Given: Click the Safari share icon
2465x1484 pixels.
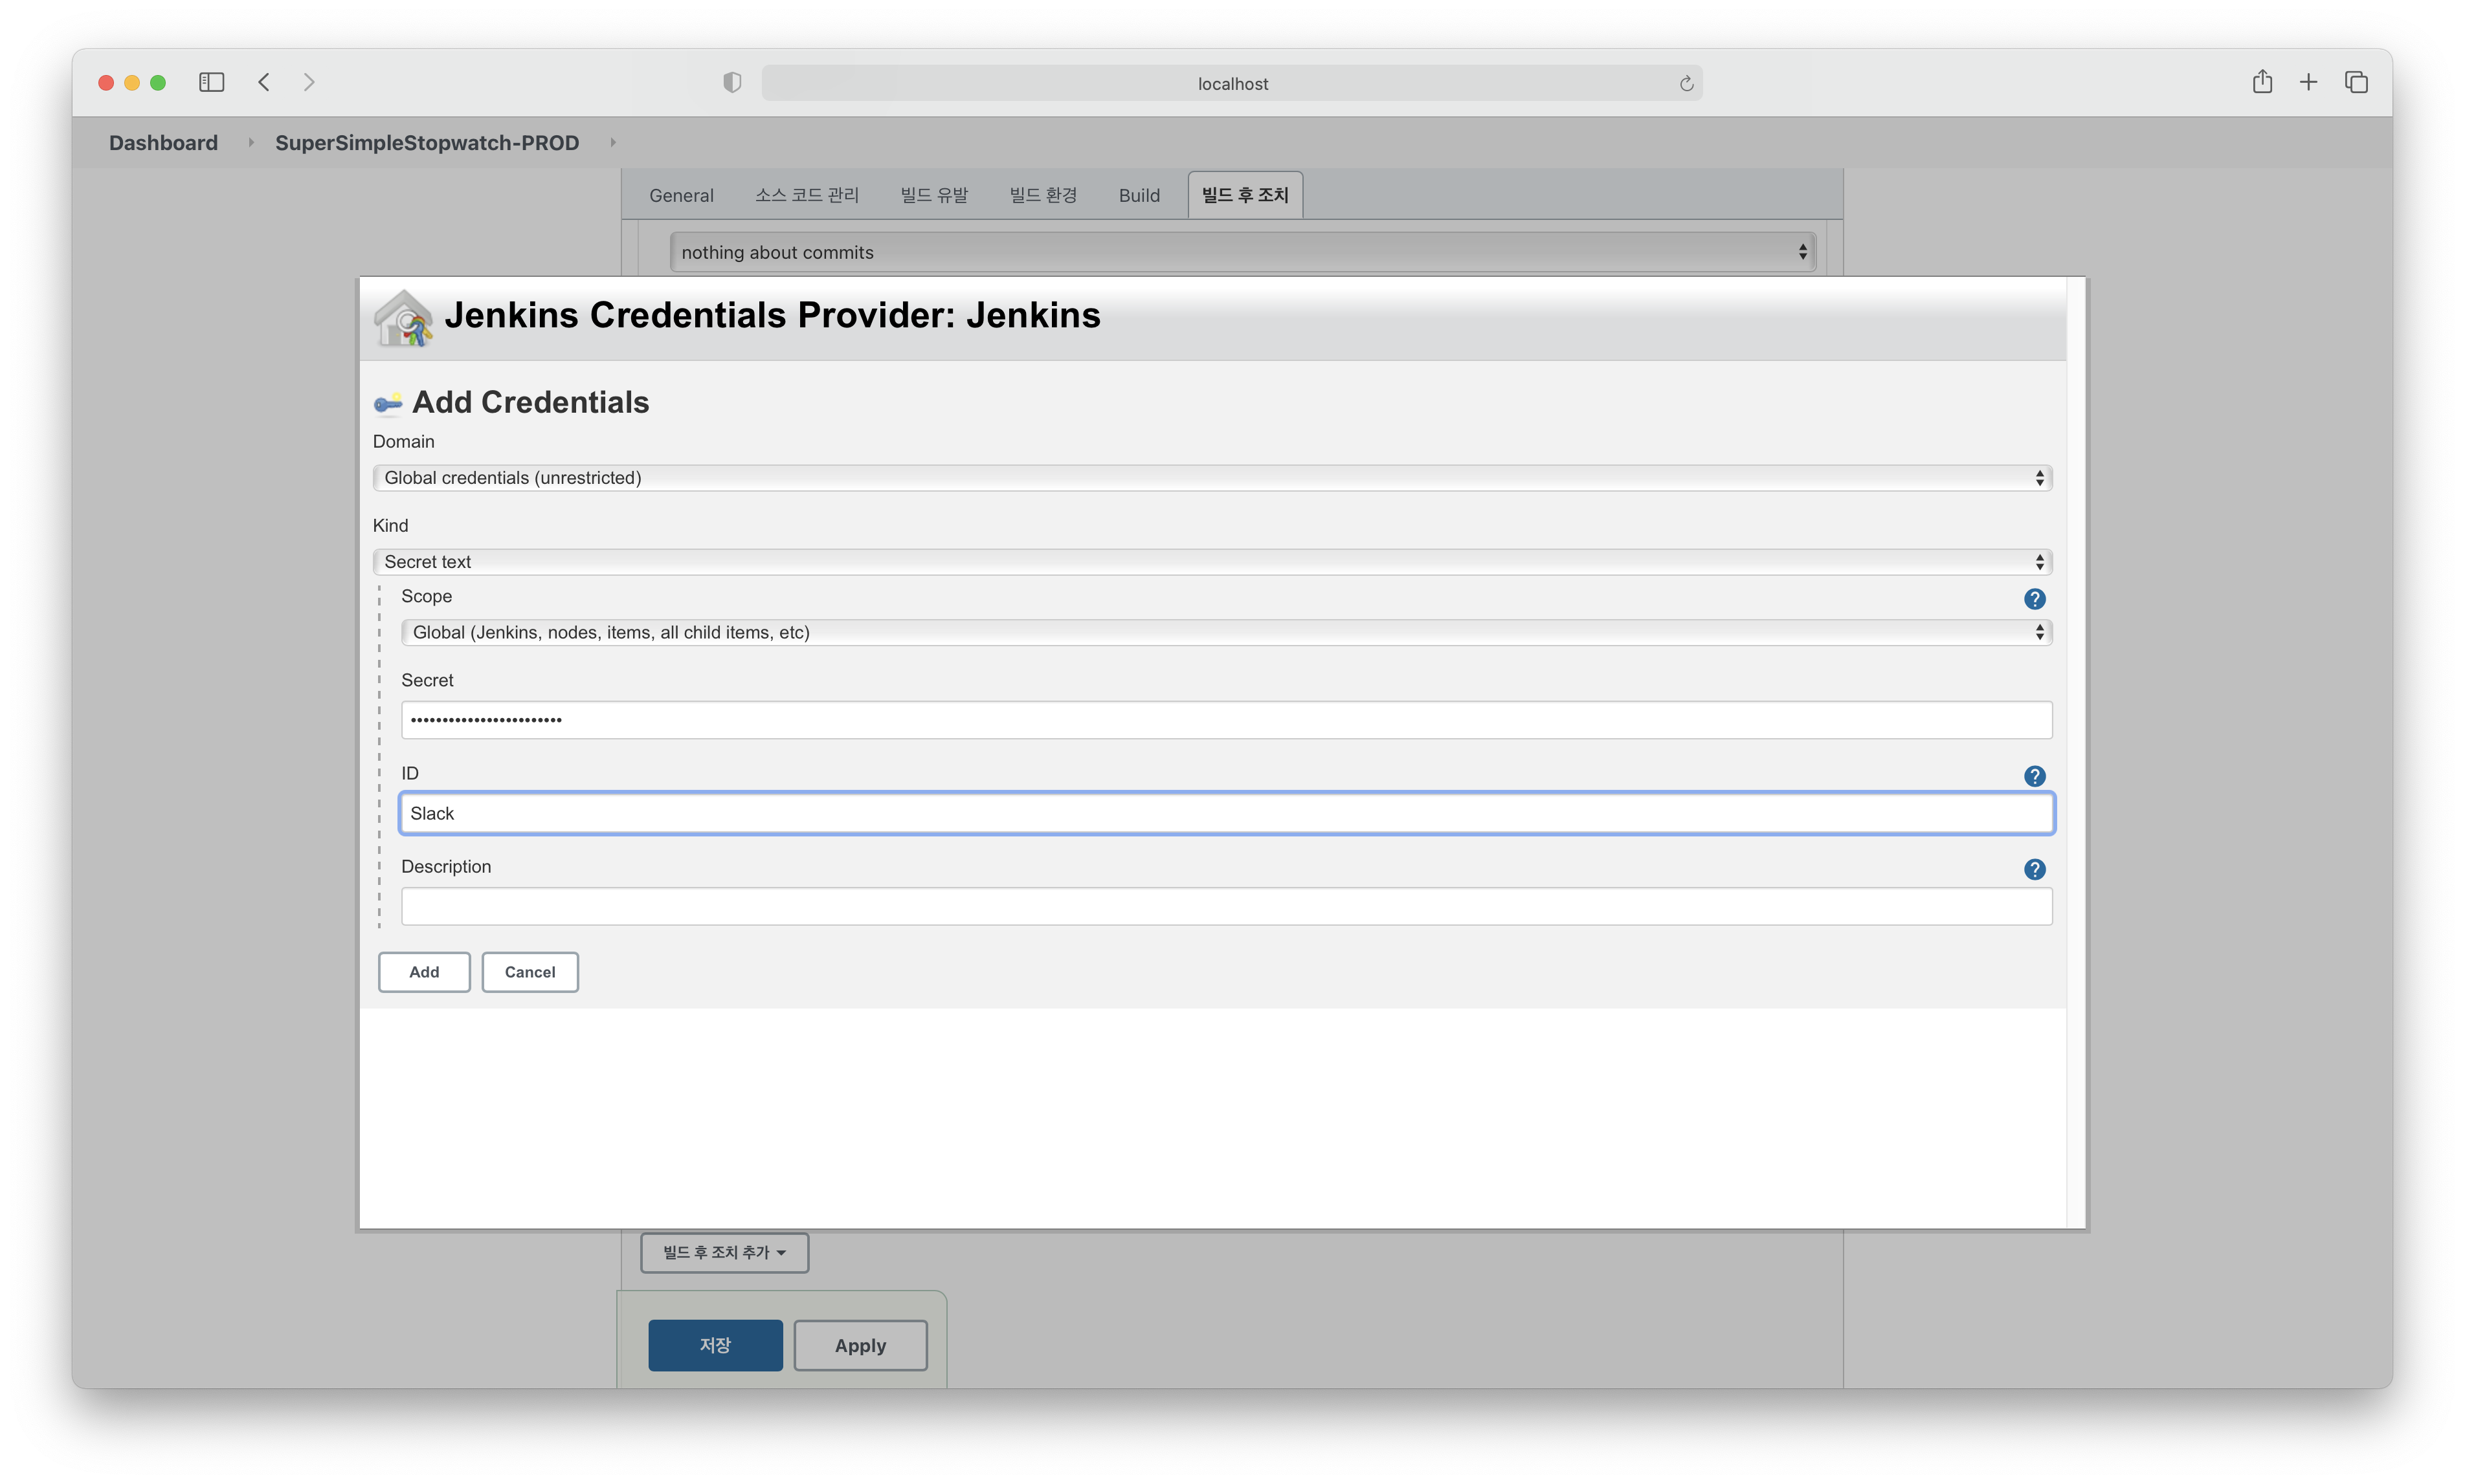Looking at the screenshot, I should coord(2262,82).
